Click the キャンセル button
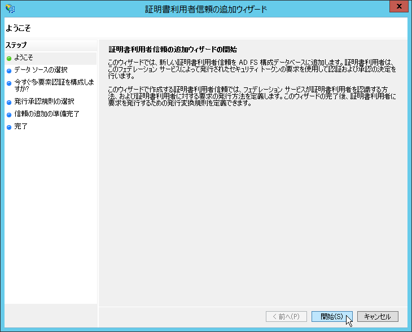Image resolution: width=412 pixels, height=332 pixels. click(x=378, y=317)
